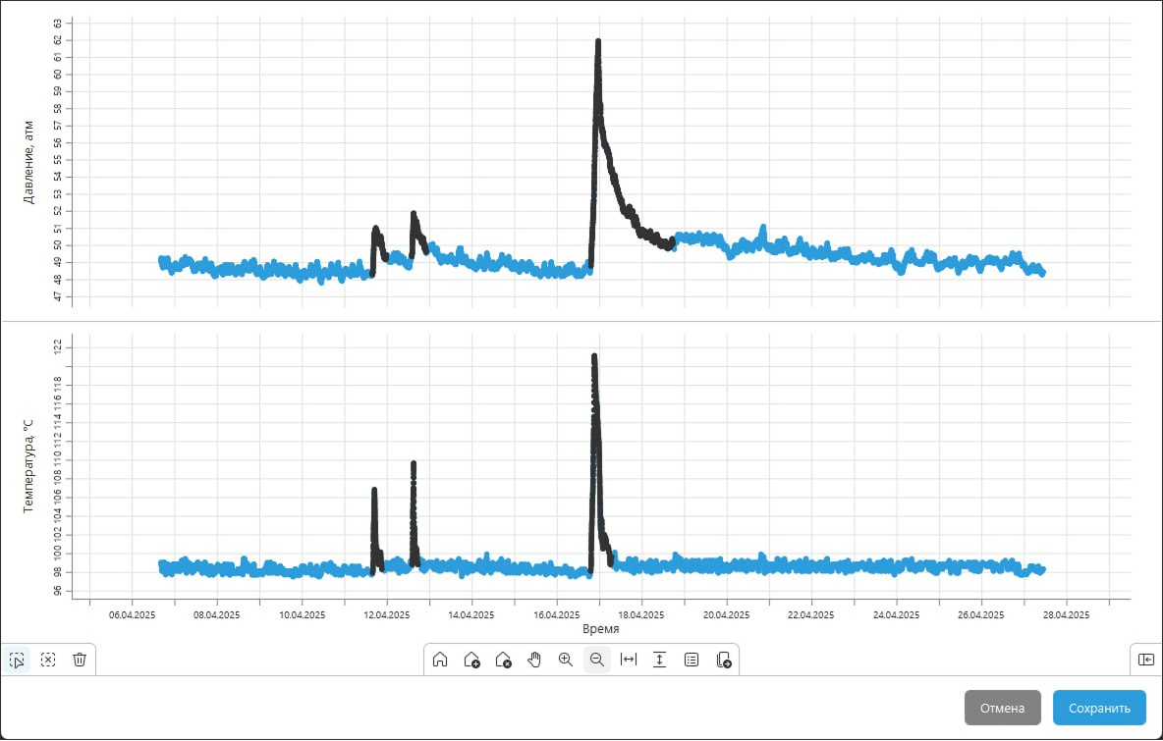1163x741 pixels.
Task: Click the Время axis title
Action: point(600,628)
